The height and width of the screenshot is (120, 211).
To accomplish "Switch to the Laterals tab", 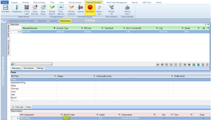I will pyautogui.click(x=53, y=21).
